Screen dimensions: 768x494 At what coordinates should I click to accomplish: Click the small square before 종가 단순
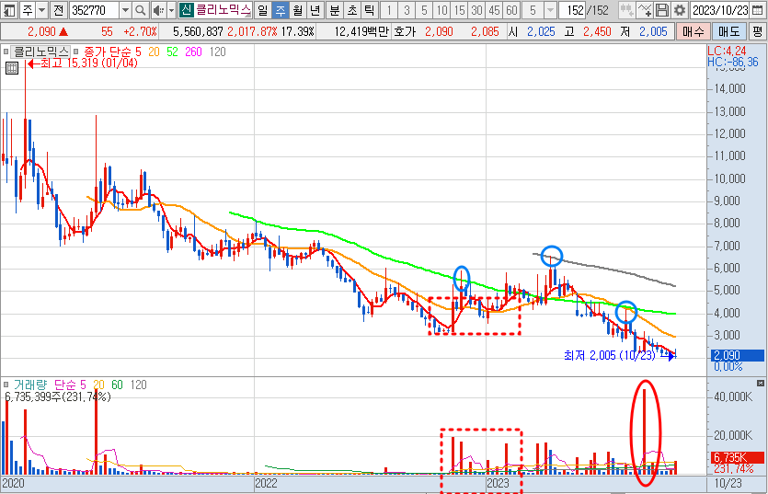pos(75,52)
